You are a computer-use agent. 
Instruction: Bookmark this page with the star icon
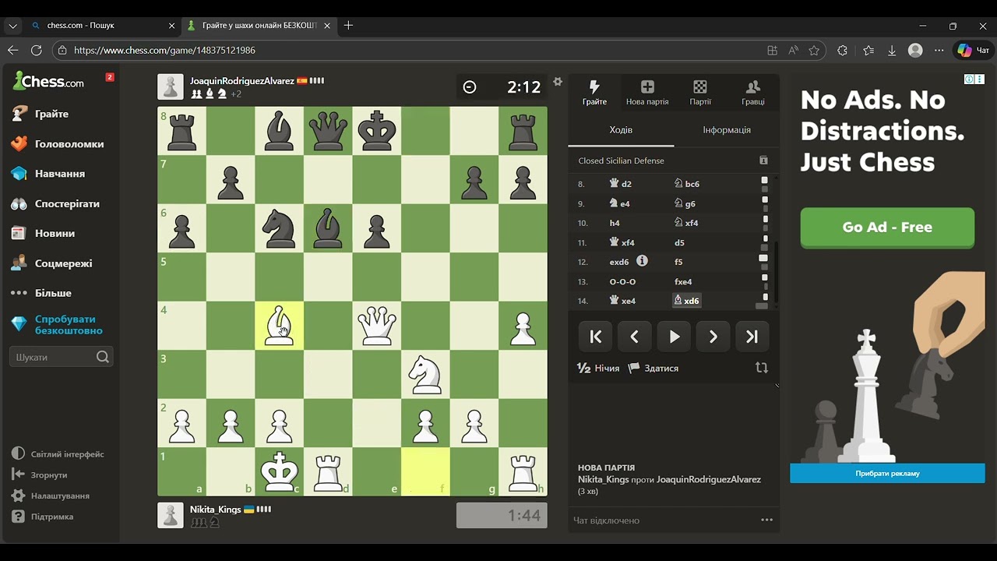pyautogui.click(x=814, y=50)
